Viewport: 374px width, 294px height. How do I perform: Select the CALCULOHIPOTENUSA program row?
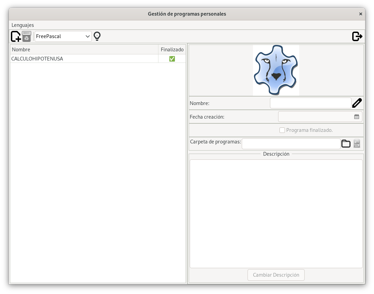point(37,58)
